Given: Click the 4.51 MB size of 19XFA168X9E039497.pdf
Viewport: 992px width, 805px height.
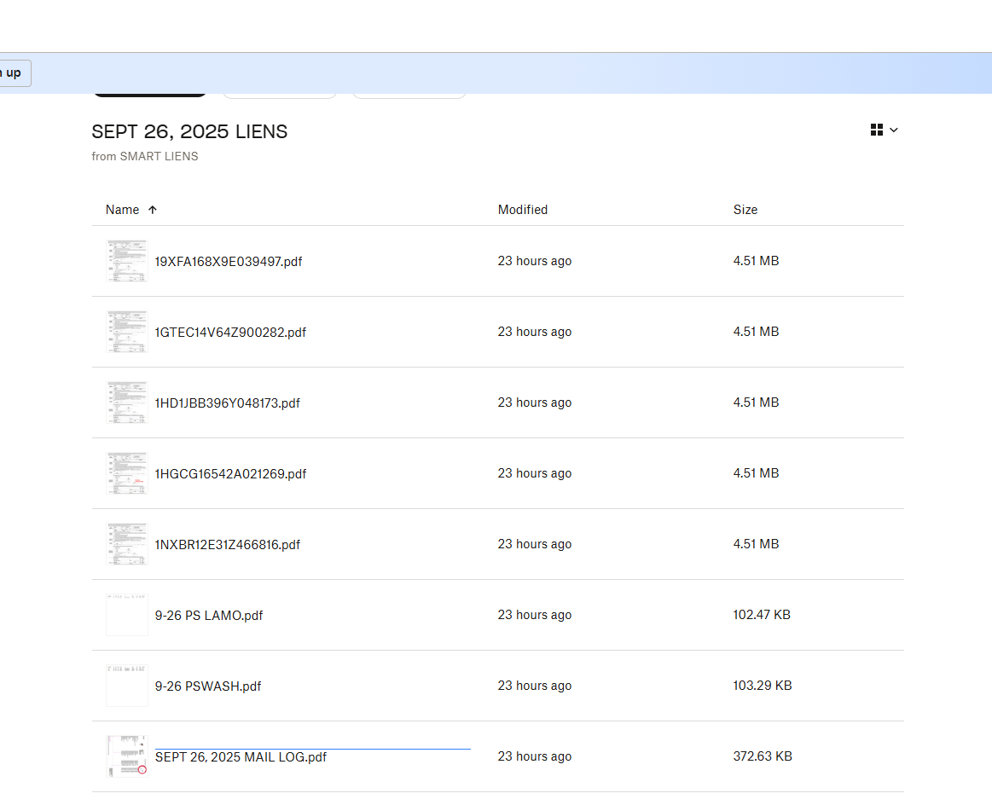Looking at the screenshot, I should click(756, 261).
